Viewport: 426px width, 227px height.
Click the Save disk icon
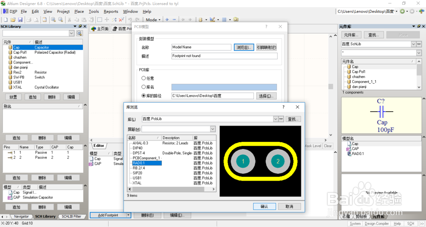coord(20,20)
